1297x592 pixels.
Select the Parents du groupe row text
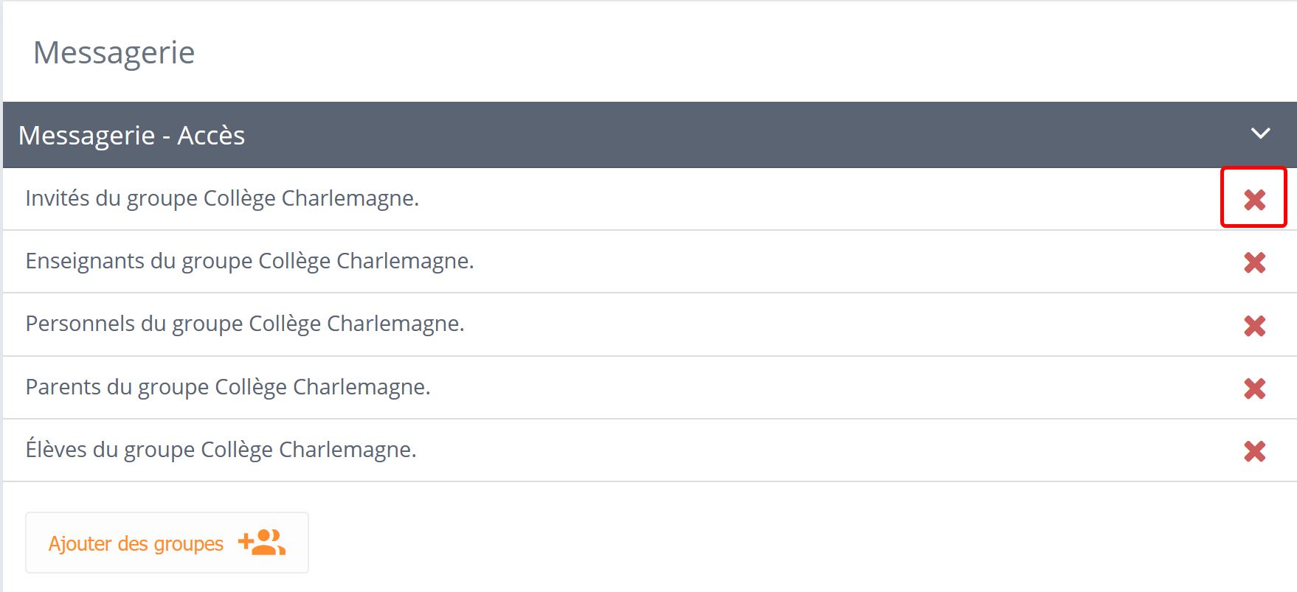(227, 387)
